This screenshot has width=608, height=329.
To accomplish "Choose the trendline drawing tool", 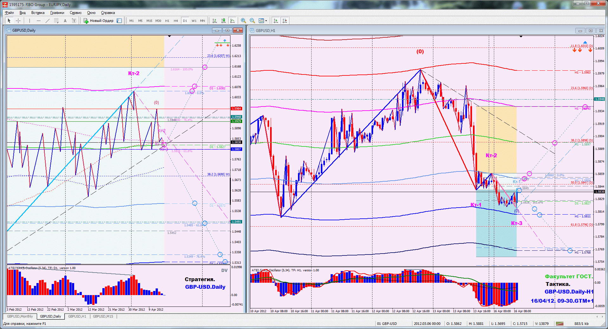I will (x=47, y=21).
